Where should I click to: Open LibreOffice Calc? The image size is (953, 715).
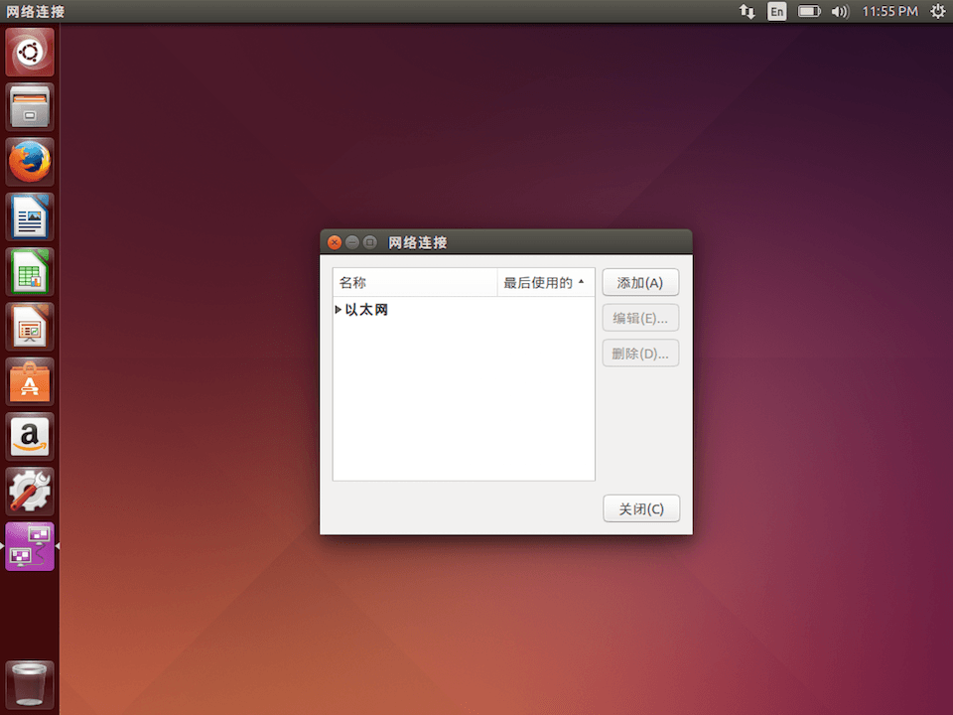pyautogui.click(x=29, y=271)
